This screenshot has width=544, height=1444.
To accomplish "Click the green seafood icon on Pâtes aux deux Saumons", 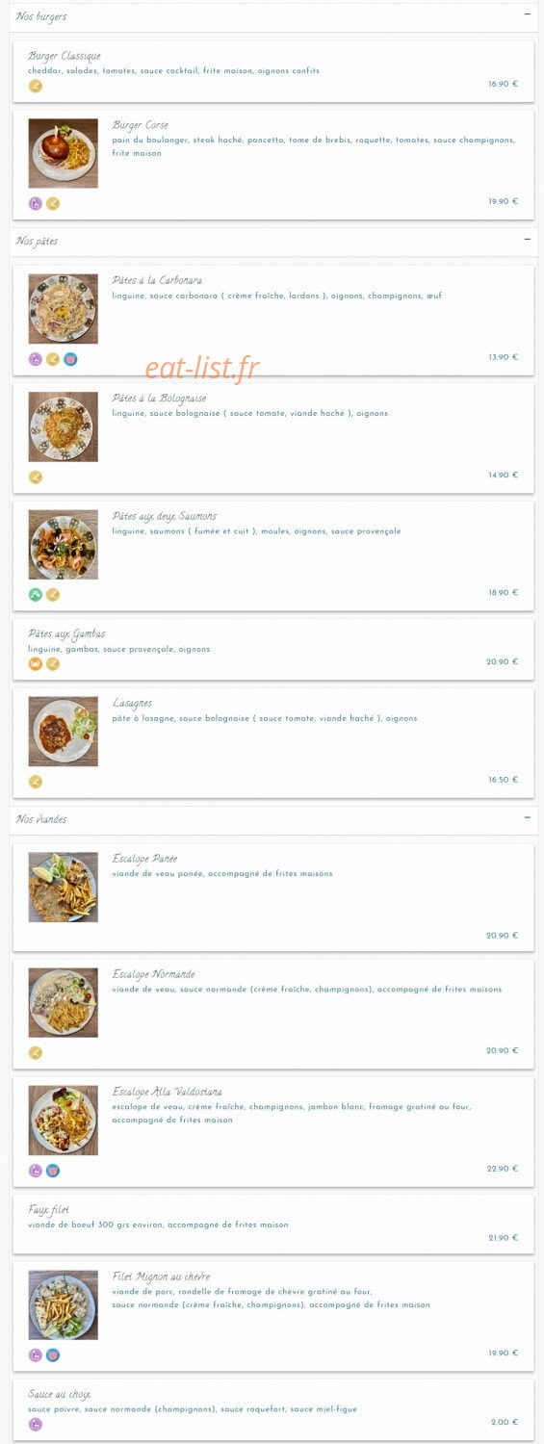I will coord(36,594).
